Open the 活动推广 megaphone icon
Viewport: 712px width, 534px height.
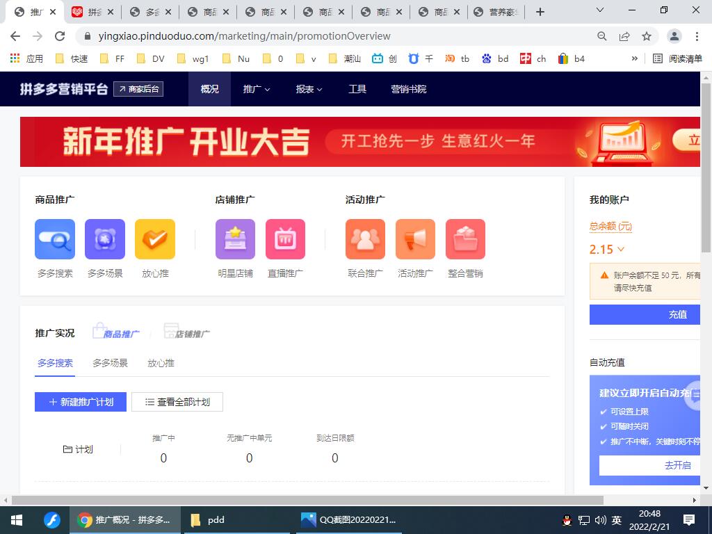coord(416,239)
